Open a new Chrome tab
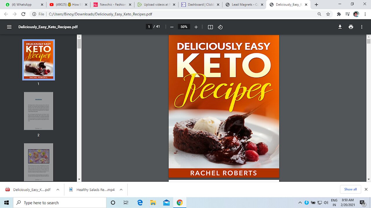Viewport: 371px width, 208px height. coord(316,5)
